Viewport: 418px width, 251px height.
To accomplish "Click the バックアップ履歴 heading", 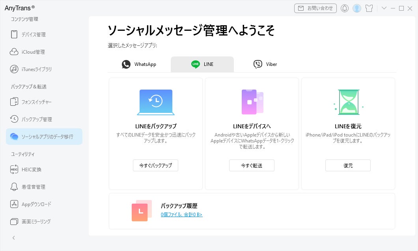I will coord(179,206).
